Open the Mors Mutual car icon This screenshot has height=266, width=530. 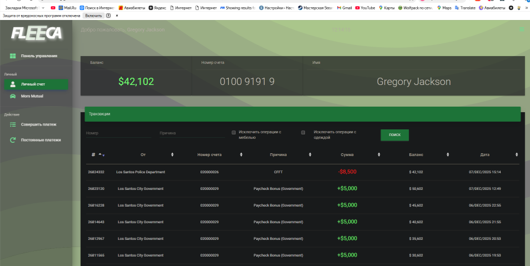(x=13, y=96)
